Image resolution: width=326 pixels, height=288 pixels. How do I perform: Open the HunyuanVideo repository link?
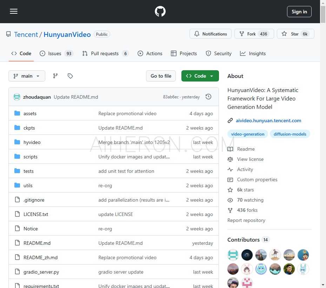[x=67, y=34]
